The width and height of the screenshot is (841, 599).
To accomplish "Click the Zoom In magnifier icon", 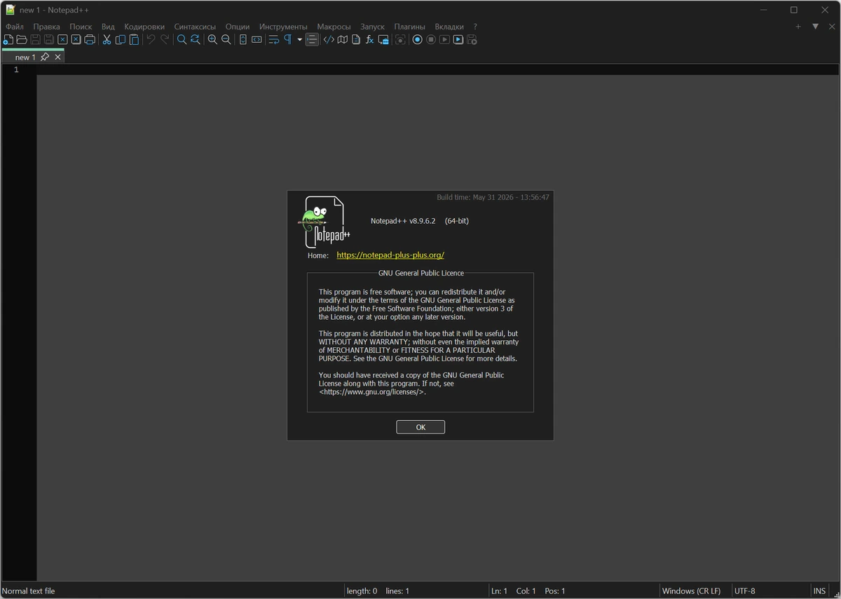I will tap(212, 40).
